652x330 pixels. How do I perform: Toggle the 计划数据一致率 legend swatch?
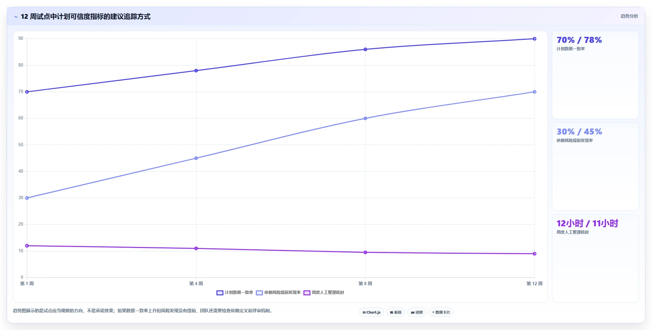click(x=220, y=293)
